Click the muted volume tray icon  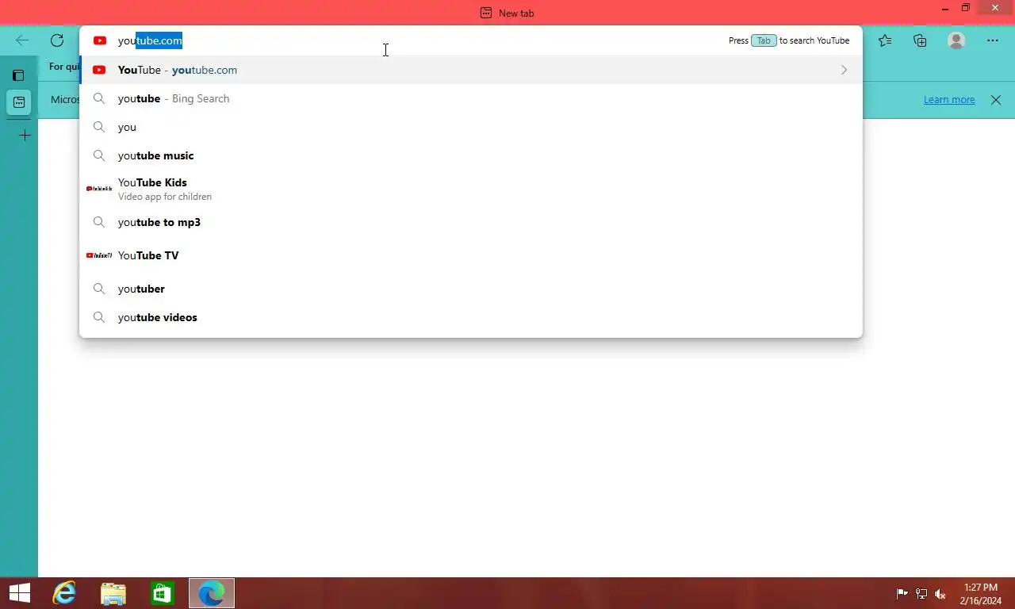click(940, 594)
